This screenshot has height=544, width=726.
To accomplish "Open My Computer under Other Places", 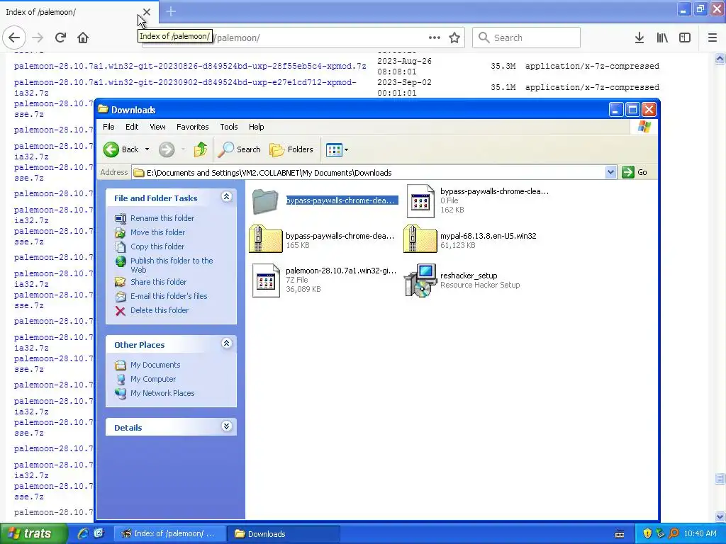I will coord(153,379).
